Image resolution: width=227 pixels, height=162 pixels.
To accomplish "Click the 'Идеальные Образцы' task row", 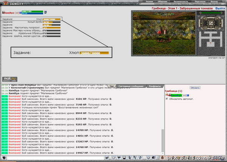I will [x=31, y=33].
